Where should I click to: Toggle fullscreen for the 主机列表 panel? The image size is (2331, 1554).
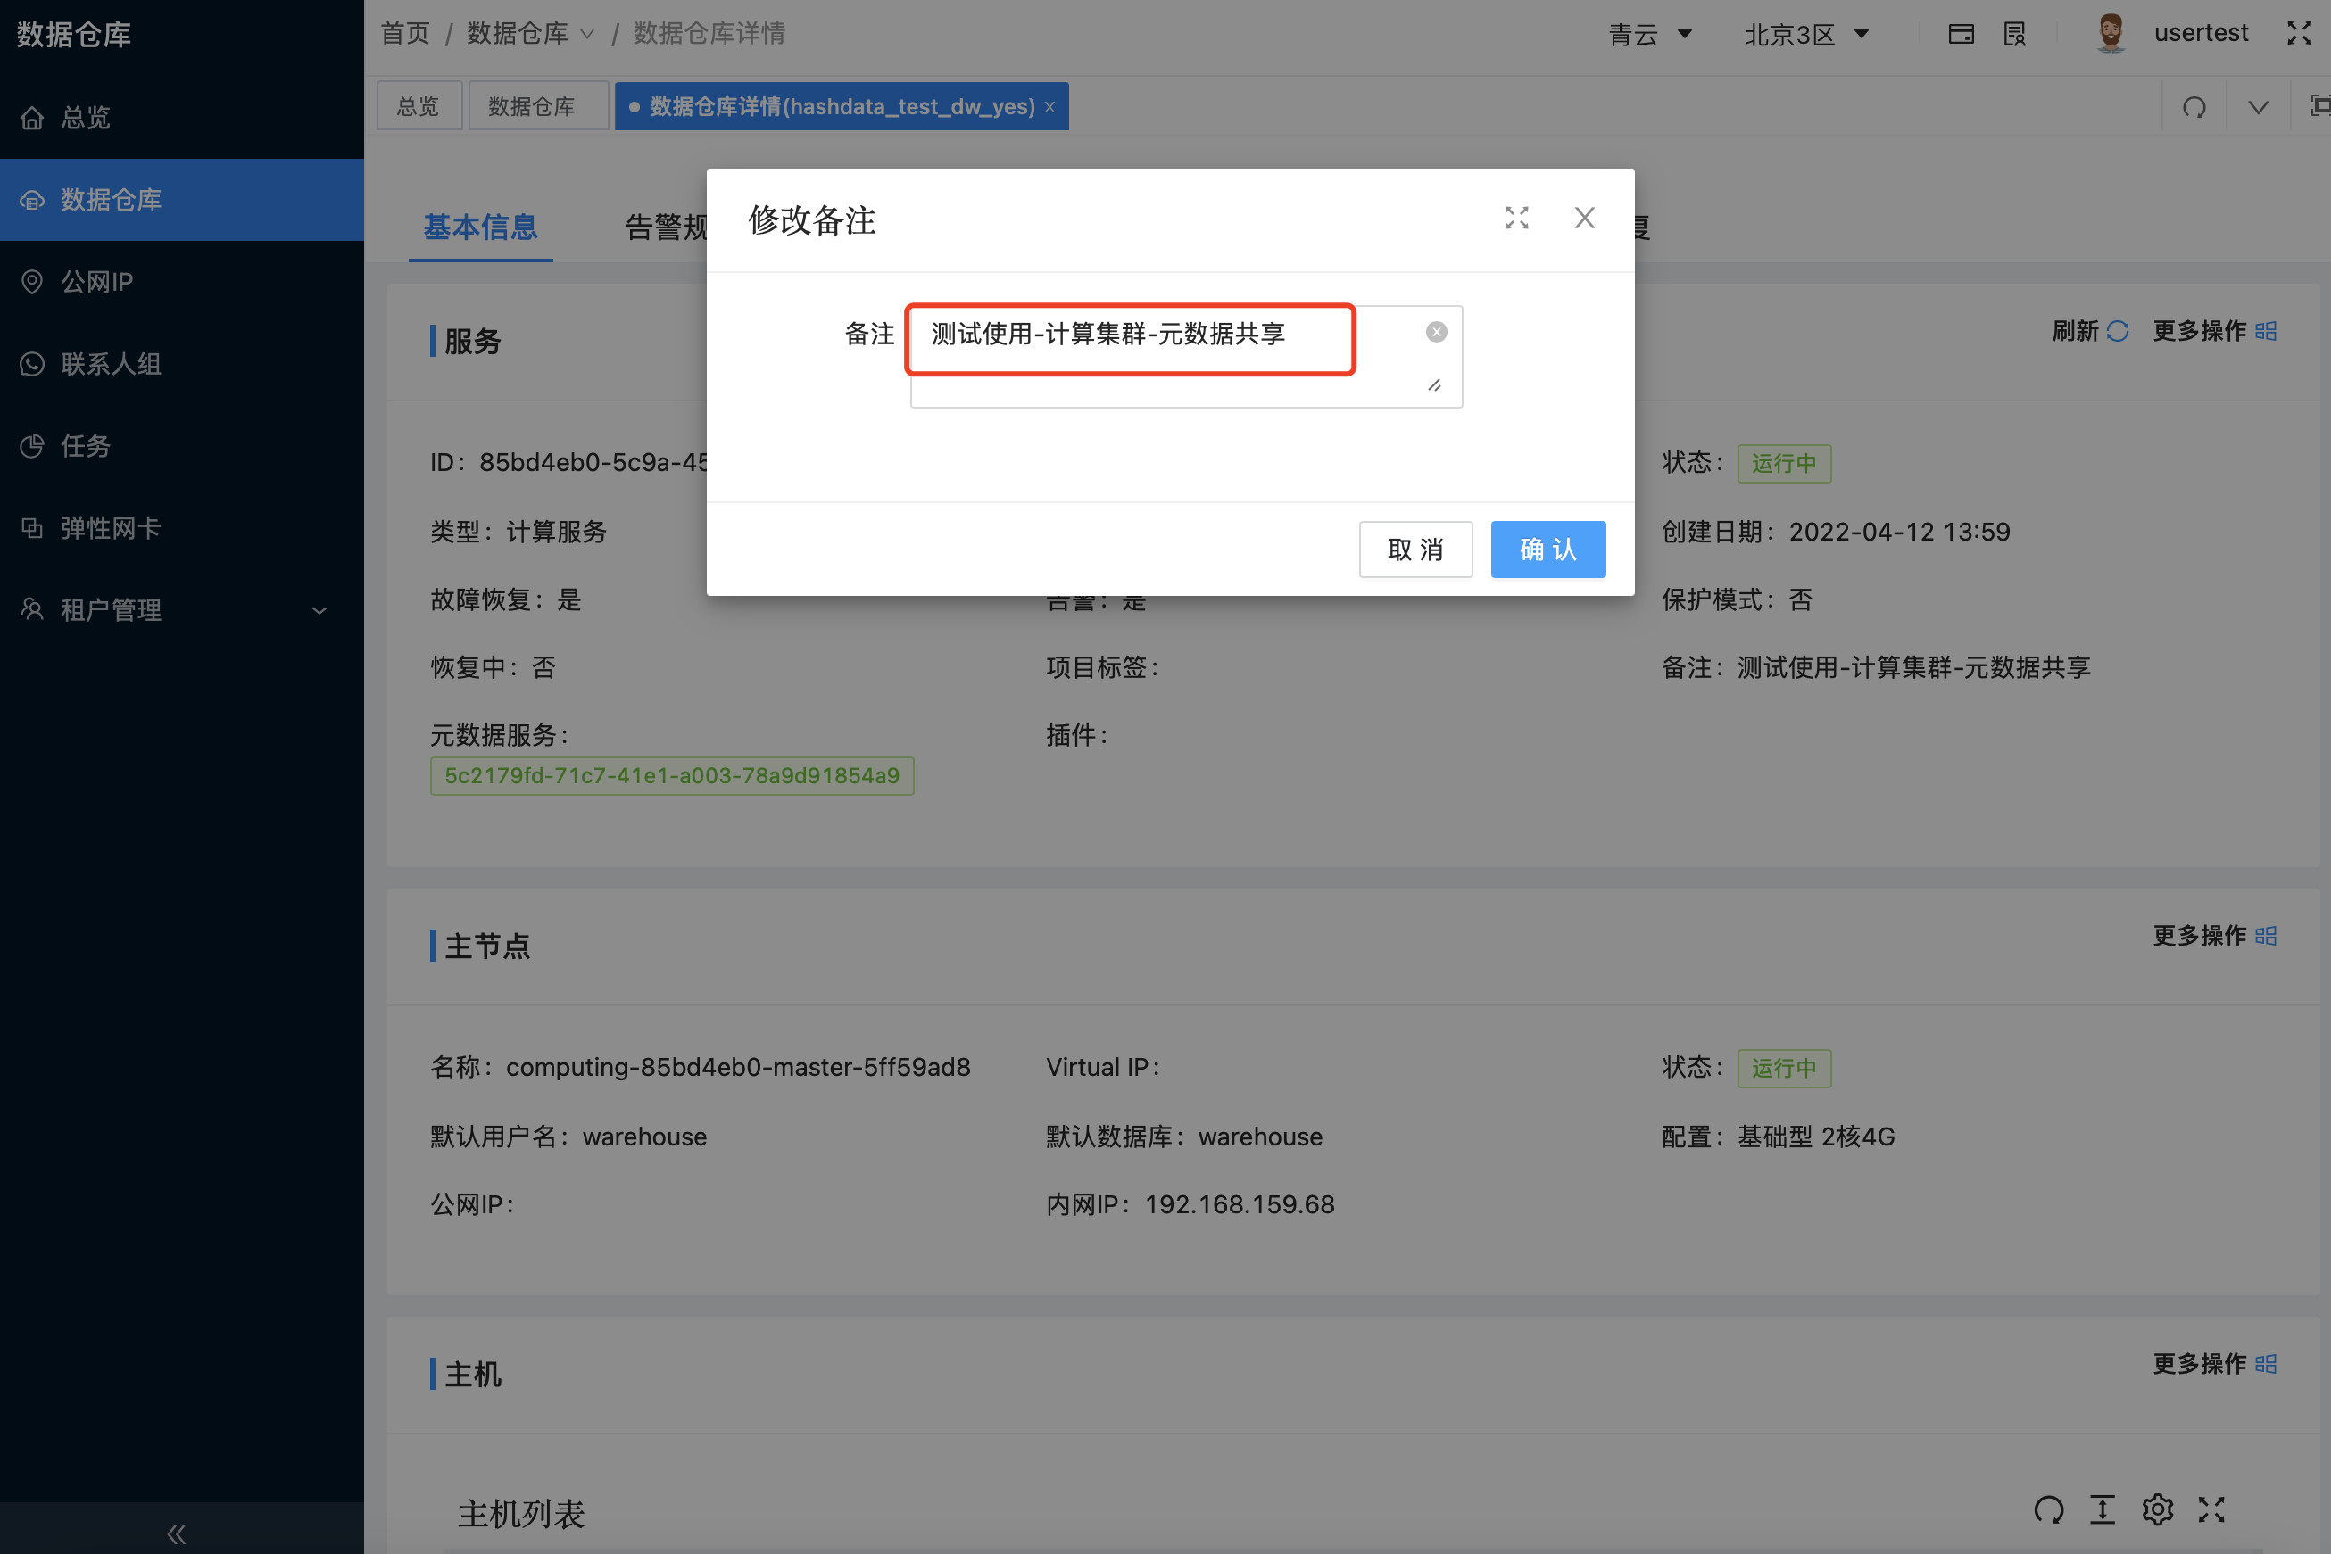pos(2212,1510)
